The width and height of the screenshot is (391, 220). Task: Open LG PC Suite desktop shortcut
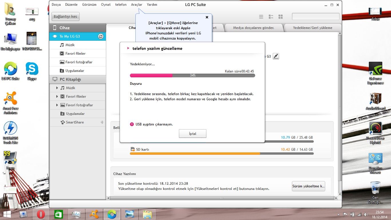click(x=11, y=71)
